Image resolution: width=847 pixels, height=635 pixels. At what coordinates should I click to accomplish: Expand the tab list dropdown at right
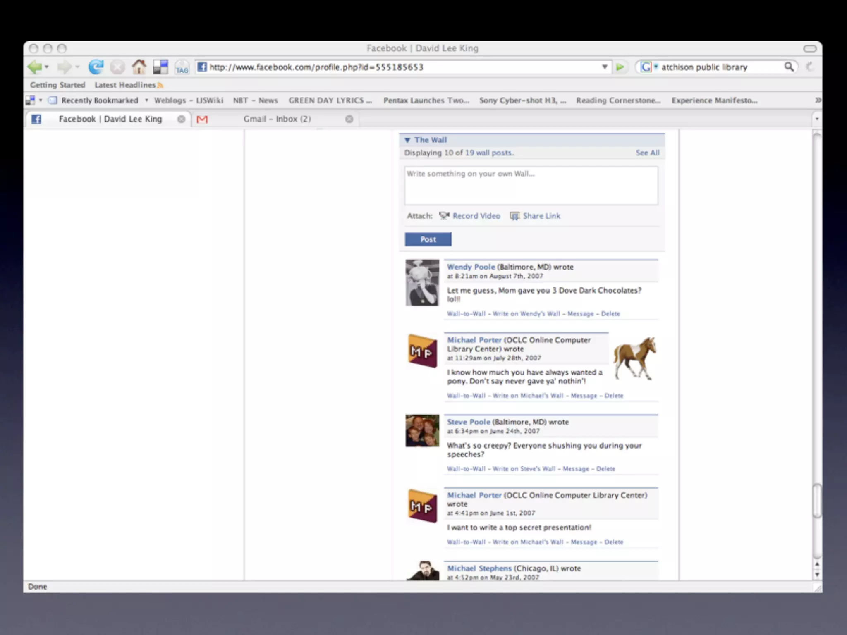[817, 119]
